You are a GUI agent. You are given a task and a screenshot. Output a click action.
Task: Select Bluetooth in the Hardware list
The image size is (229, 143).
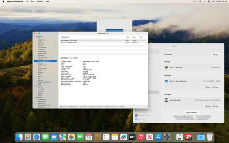pos(41,44)
